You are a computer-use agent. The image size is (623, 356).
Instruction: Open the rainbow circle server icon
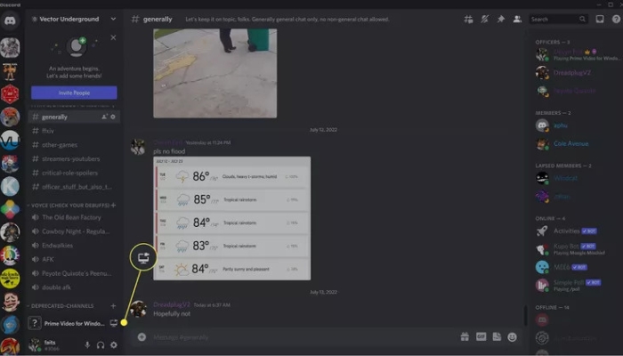pos(10,255)
